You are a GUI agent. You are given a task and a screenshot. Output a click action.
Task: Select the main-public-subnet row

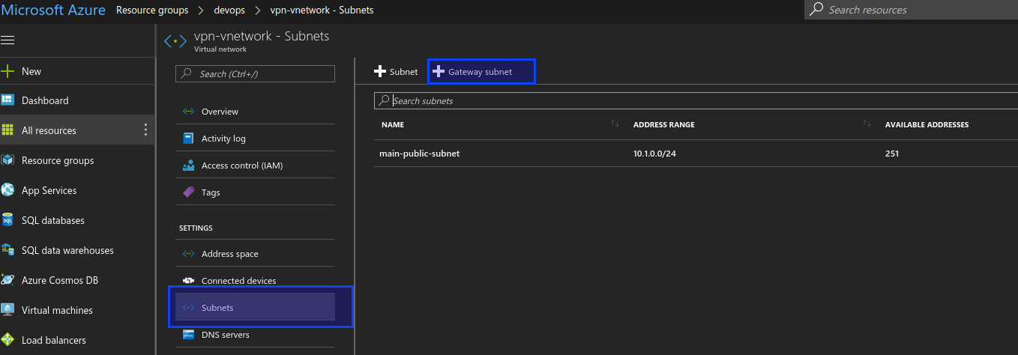pyautogui.click(x=696, y=154)
